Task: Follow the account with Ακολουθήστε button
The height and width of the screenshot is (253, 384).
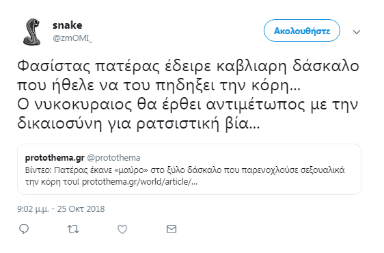Action: click(x=302, y=31)
